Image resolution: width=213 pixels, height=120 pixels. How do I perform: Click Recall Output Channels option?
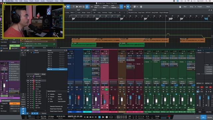(x=56, y=111)
